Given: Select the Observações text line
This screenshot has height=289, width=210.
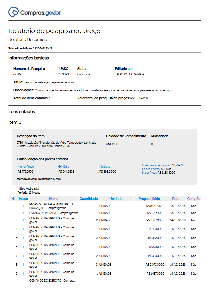Looking at the screenshot, I should click(x=93, y=90).
